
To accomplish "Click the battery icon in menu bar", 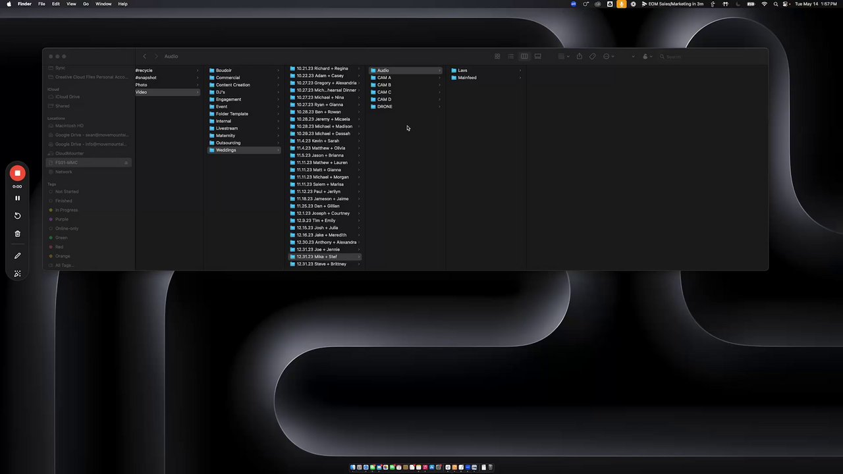I will 750,4.
